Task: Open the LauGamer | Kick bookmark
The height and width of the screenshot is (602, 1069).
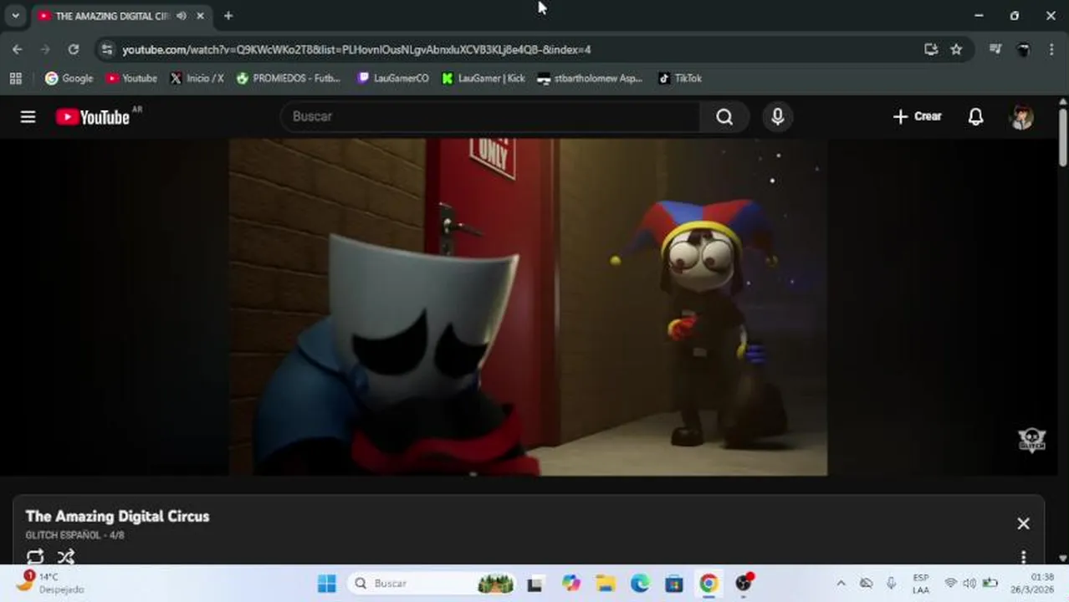Action: coord(483,78)
